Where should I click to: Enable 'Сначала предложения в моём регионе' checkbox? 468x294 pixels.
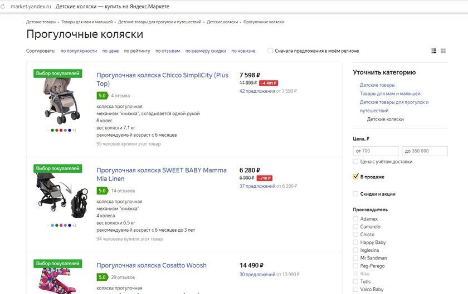270,51
